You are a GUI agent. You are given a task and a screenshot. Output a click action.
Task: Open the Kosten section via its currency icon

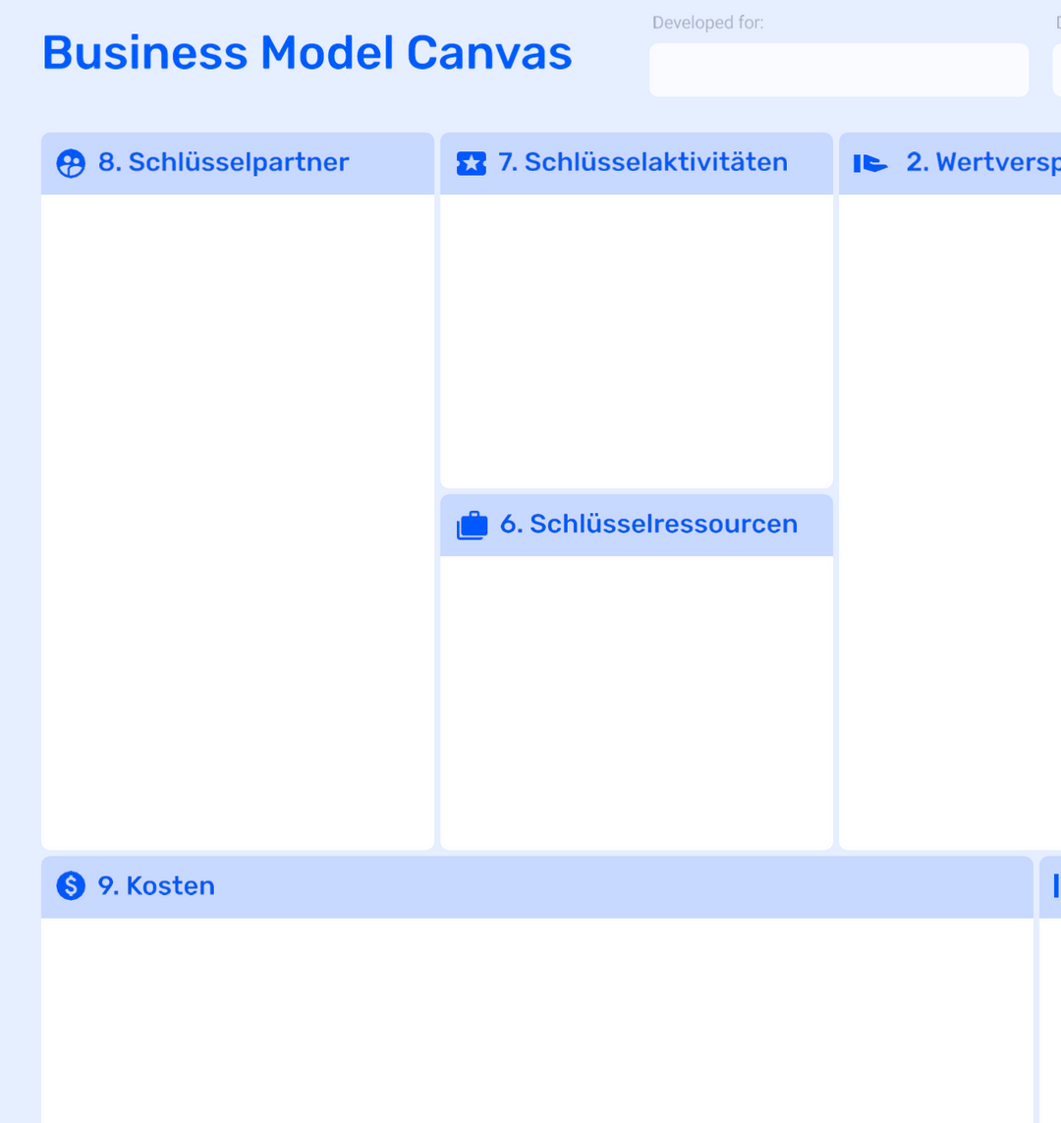(70, 885)
